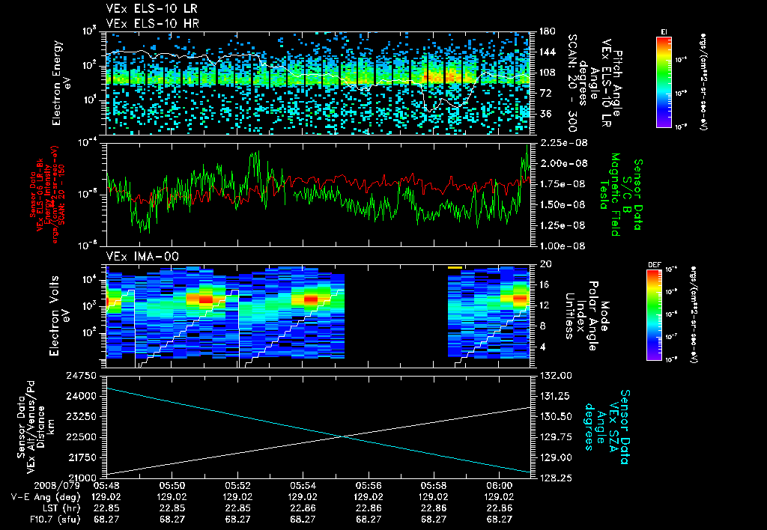Select the VEx ELS-10 LR title
Image resolution: width=767 pixels, height=530 pixels.
pyautogui.click(x=152, y=9)
